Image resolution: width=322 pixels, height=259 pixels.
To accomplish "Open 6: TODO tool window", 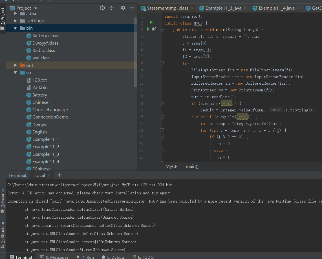I will coord(143,257).
